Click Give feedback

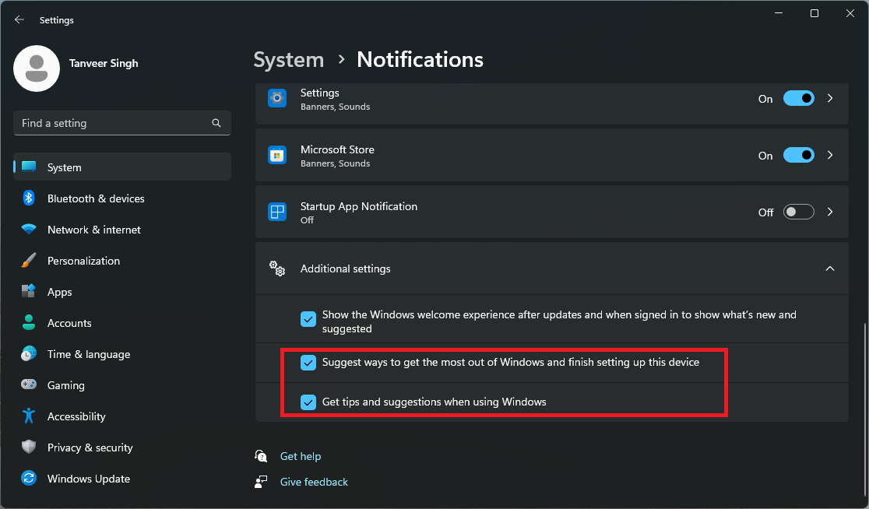point(314,482)
